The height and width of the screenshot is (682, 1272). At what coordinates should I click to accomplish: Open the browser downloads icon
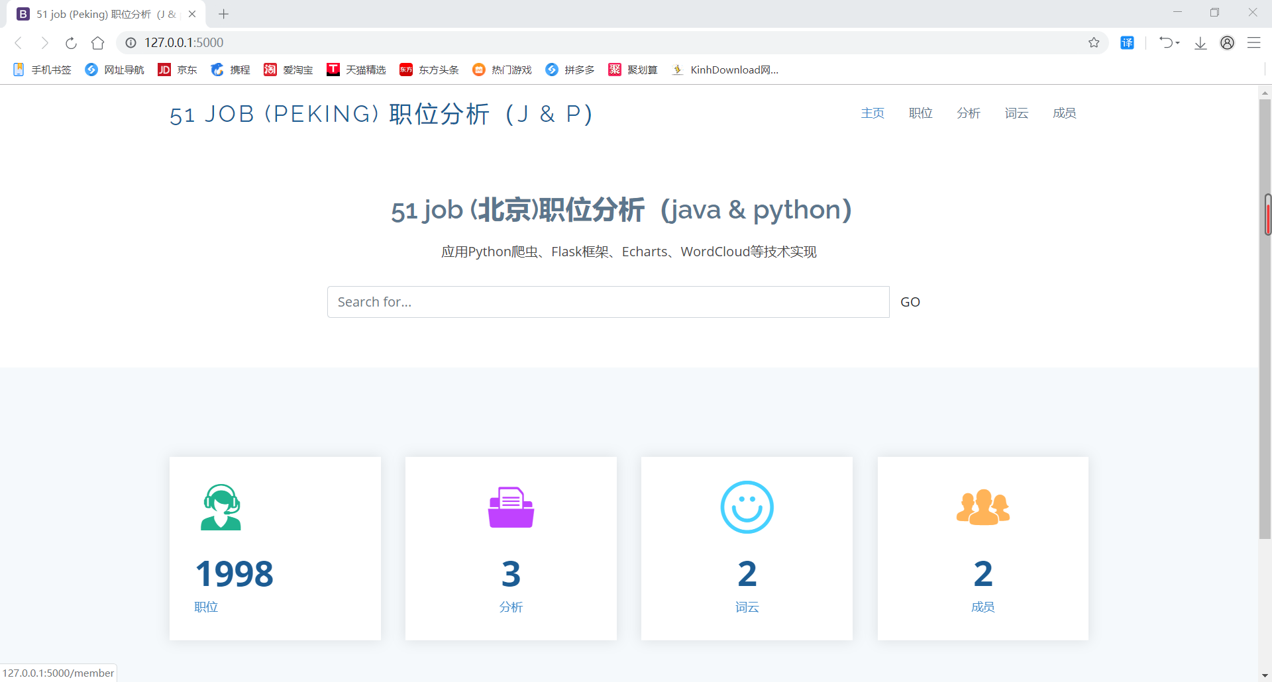[x=1200, y=42]
